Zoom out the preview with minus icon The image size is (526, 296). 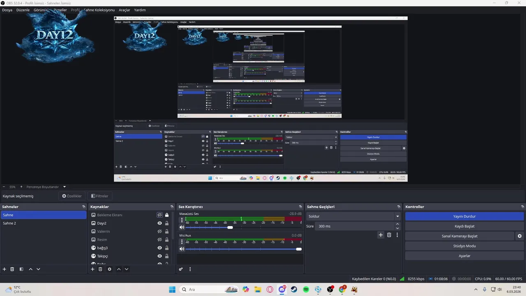point(4,187)
